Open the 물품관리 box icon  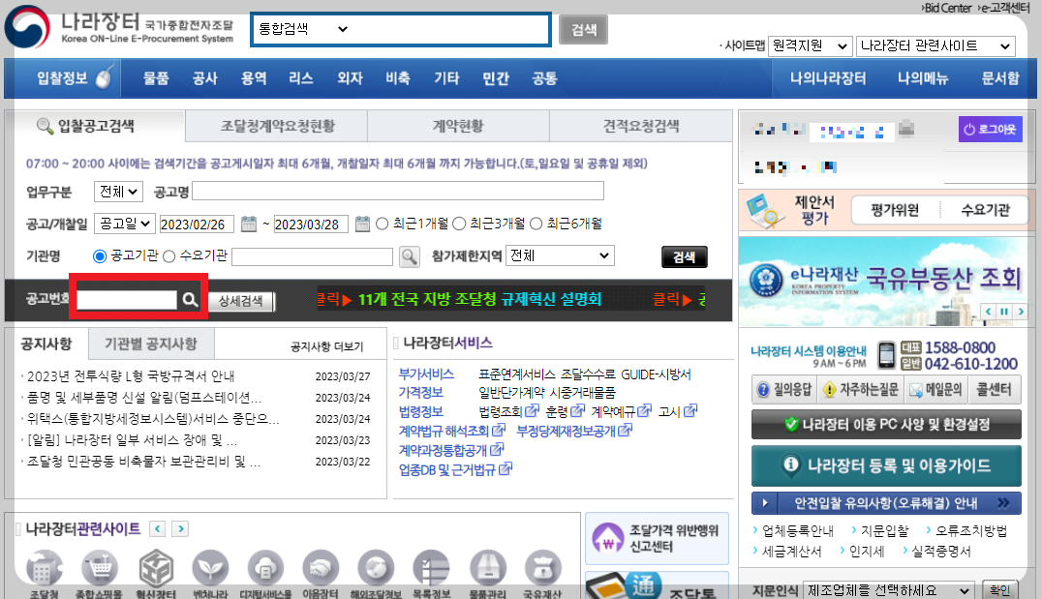pos(488,569)
